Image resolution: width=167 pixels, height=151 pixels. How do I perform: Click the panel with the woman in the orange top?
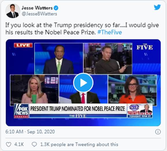133,89
